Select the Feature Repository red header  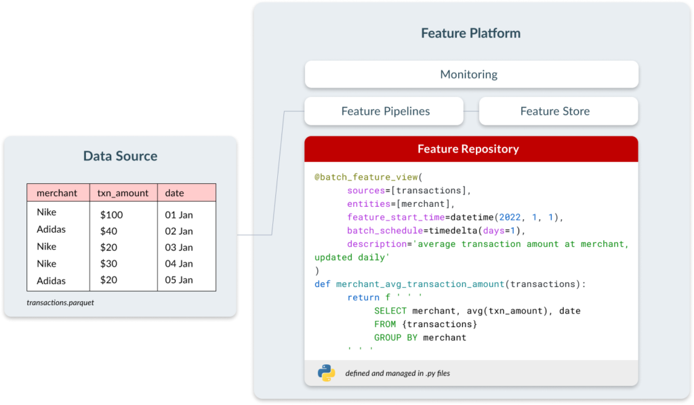(x=472, y=149)
